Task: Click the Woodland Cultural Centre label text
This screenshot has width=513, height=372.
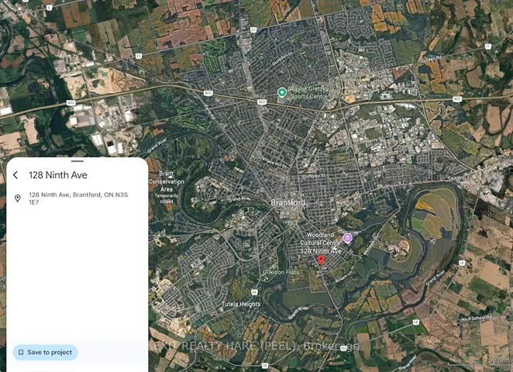Action: point(320,239)
